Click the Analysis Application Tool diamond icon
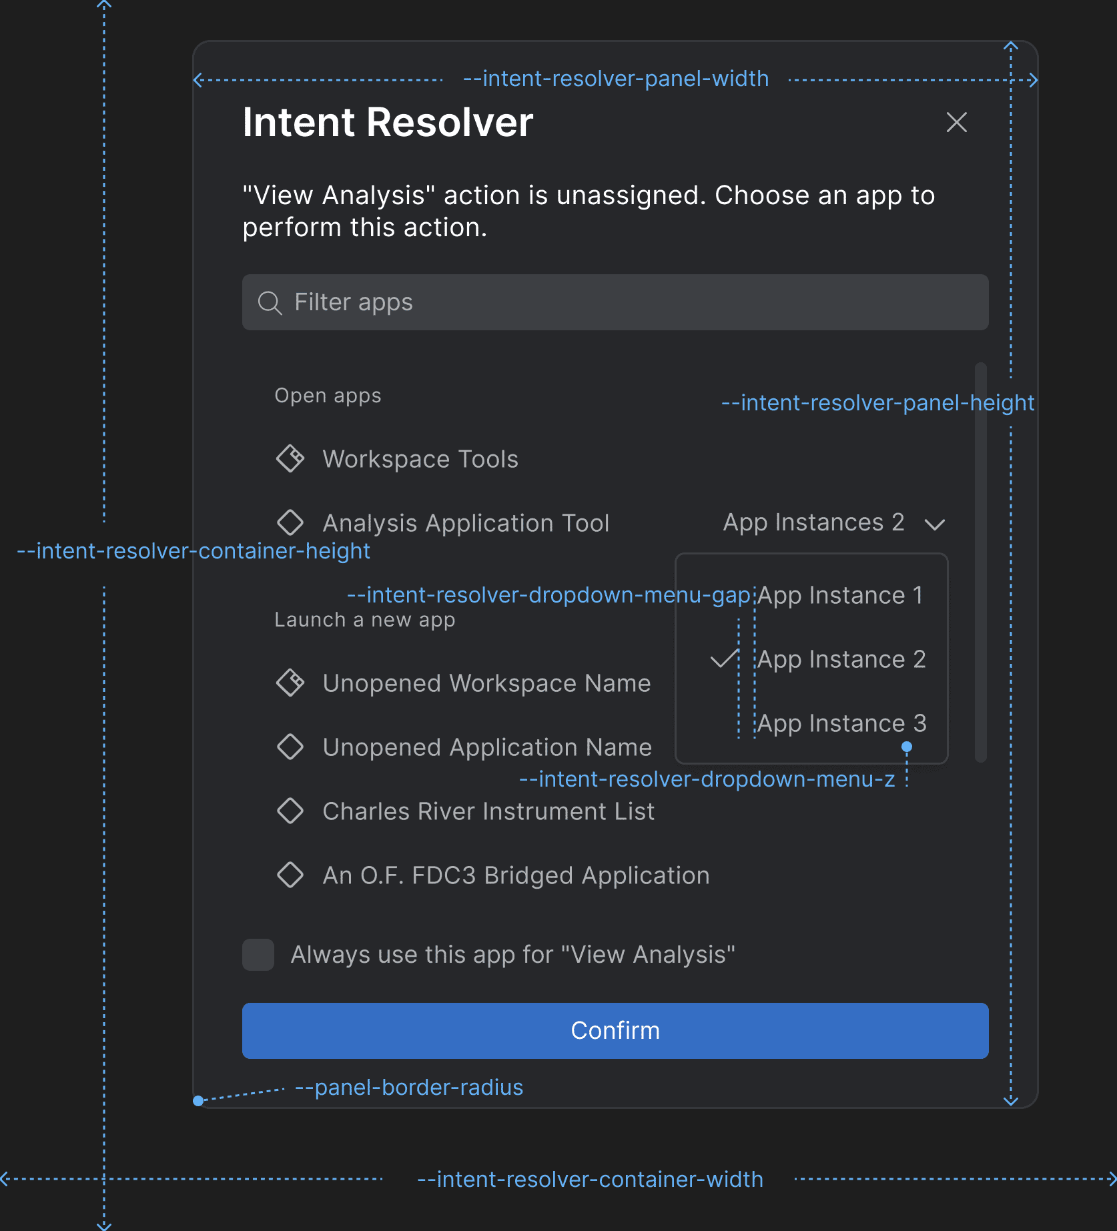The width and height of the screenshot is (1117, 1231). [290, 522]
